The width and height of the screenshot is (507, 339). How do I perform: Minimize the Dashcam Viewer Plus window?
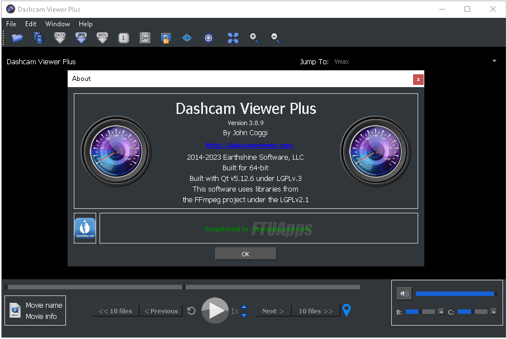point(442,9)
